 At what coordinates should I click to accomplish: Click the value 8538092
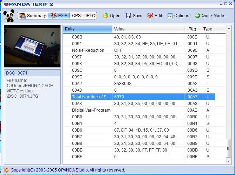(x=123, y=84)
